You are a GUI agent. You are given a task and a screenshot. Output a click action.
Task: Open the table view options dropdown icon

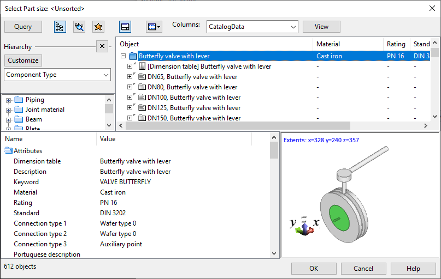tap(154, 27)
